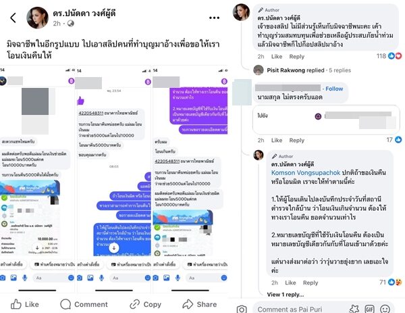The width and height of the screenshot is (405, 313).
Task: Open the sticker icon in comment bar
Action: 354,309
